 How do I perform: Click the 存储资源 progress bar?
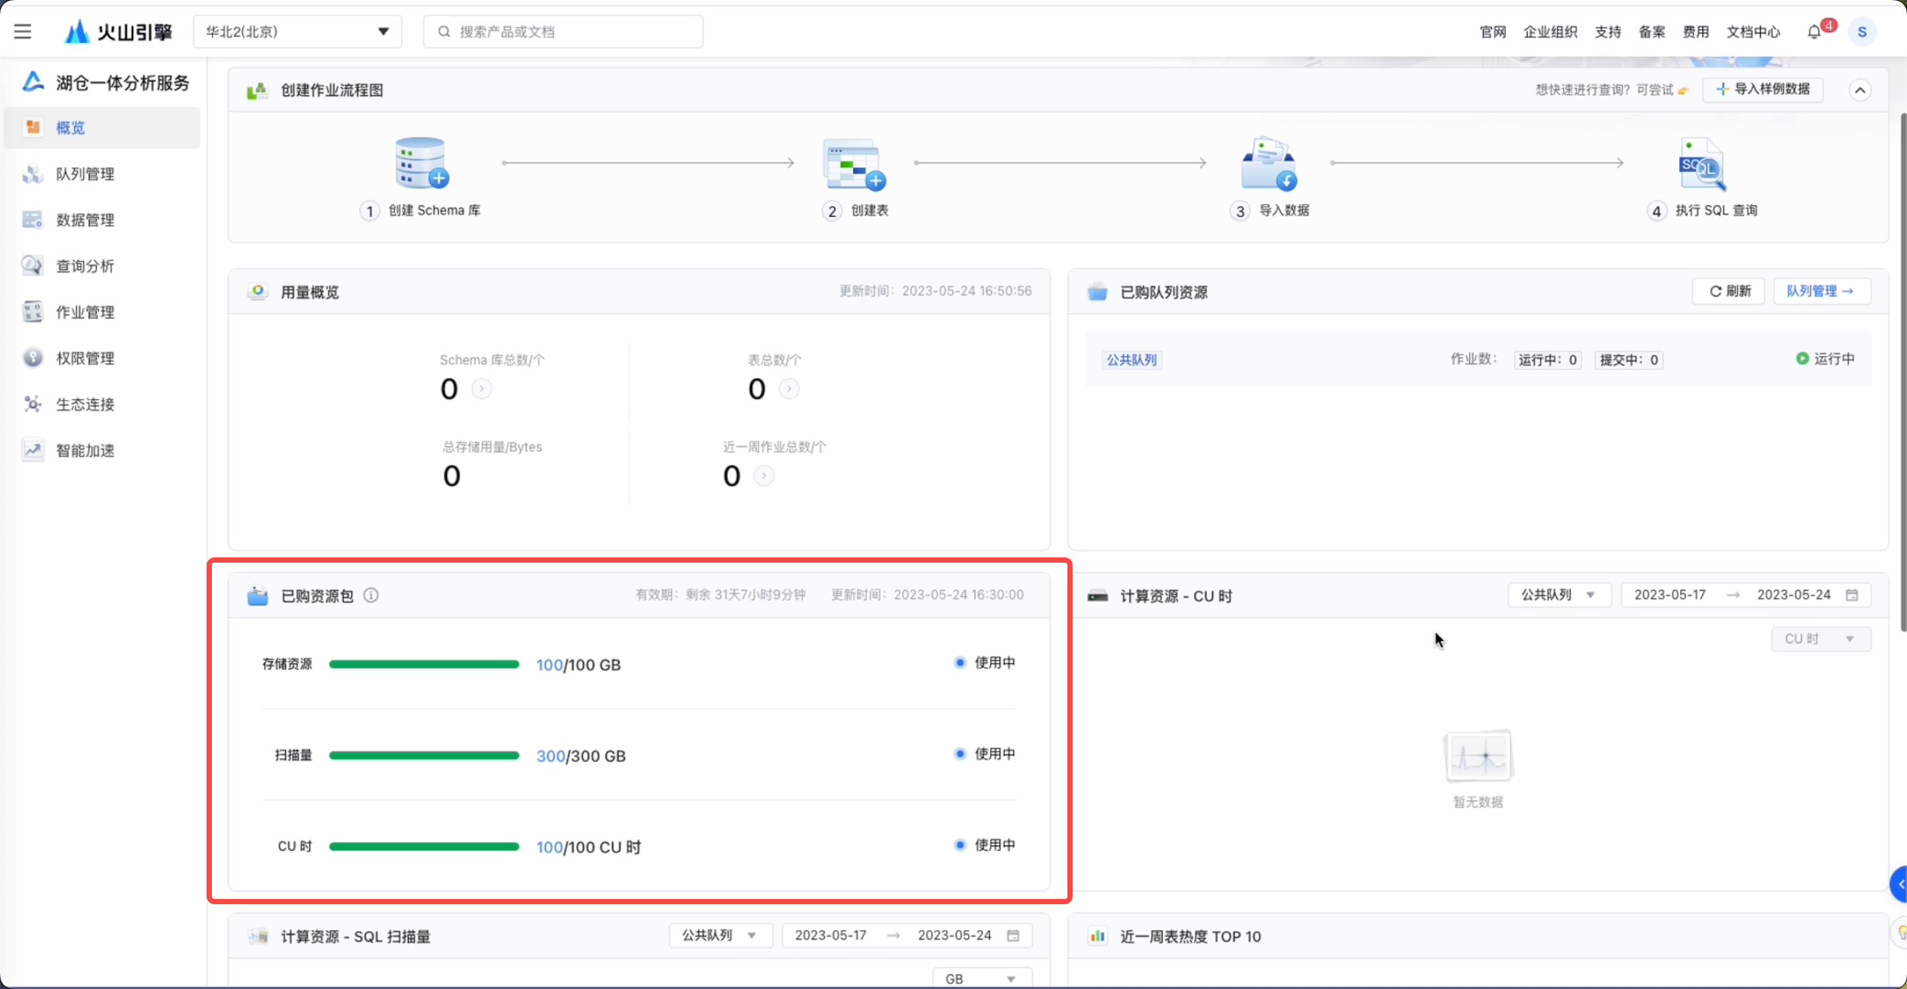[424, 664]
